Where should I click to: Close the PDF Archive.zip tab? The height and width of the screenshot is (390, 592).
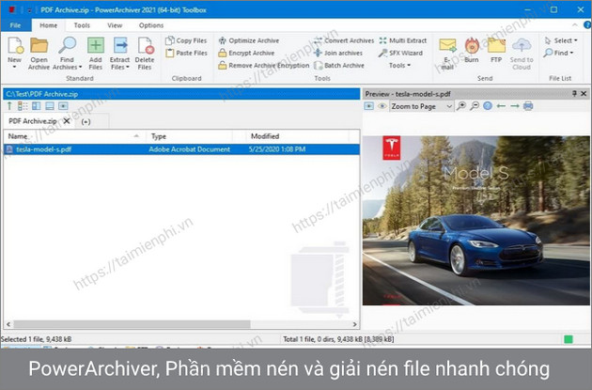[67, 121]
